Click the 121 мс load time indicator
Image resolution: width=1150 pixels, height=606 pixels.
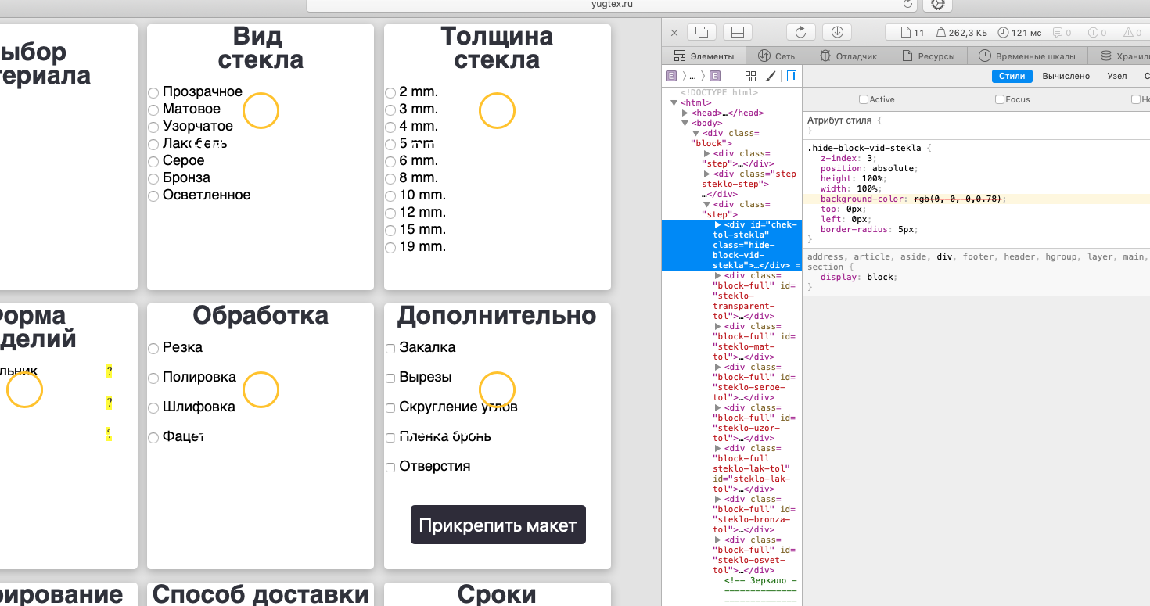(1019, 33)
